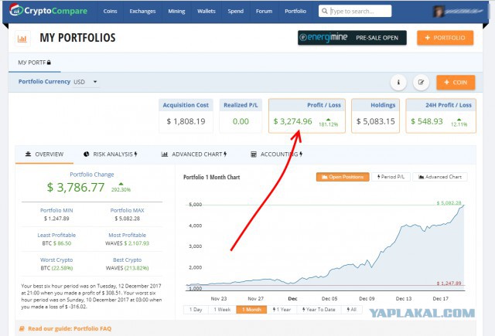
Task: Click the Profit / Loss value $ 3,274.96
Action: 292,121
